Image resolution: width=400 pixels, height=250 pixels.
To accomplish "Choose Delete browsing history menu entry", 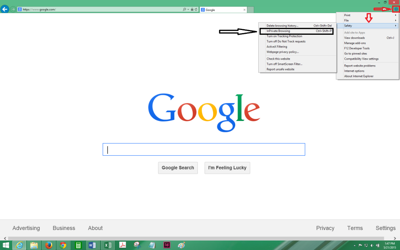I will [297, 26].
